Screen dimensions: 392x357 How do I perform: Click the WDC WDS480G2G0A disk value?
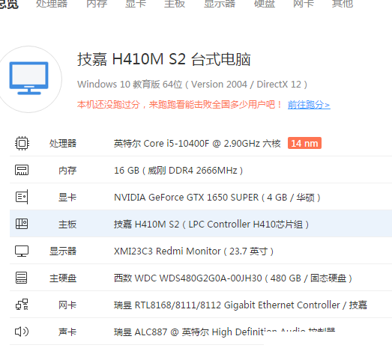pyautogui.click(x=233, y=278)
